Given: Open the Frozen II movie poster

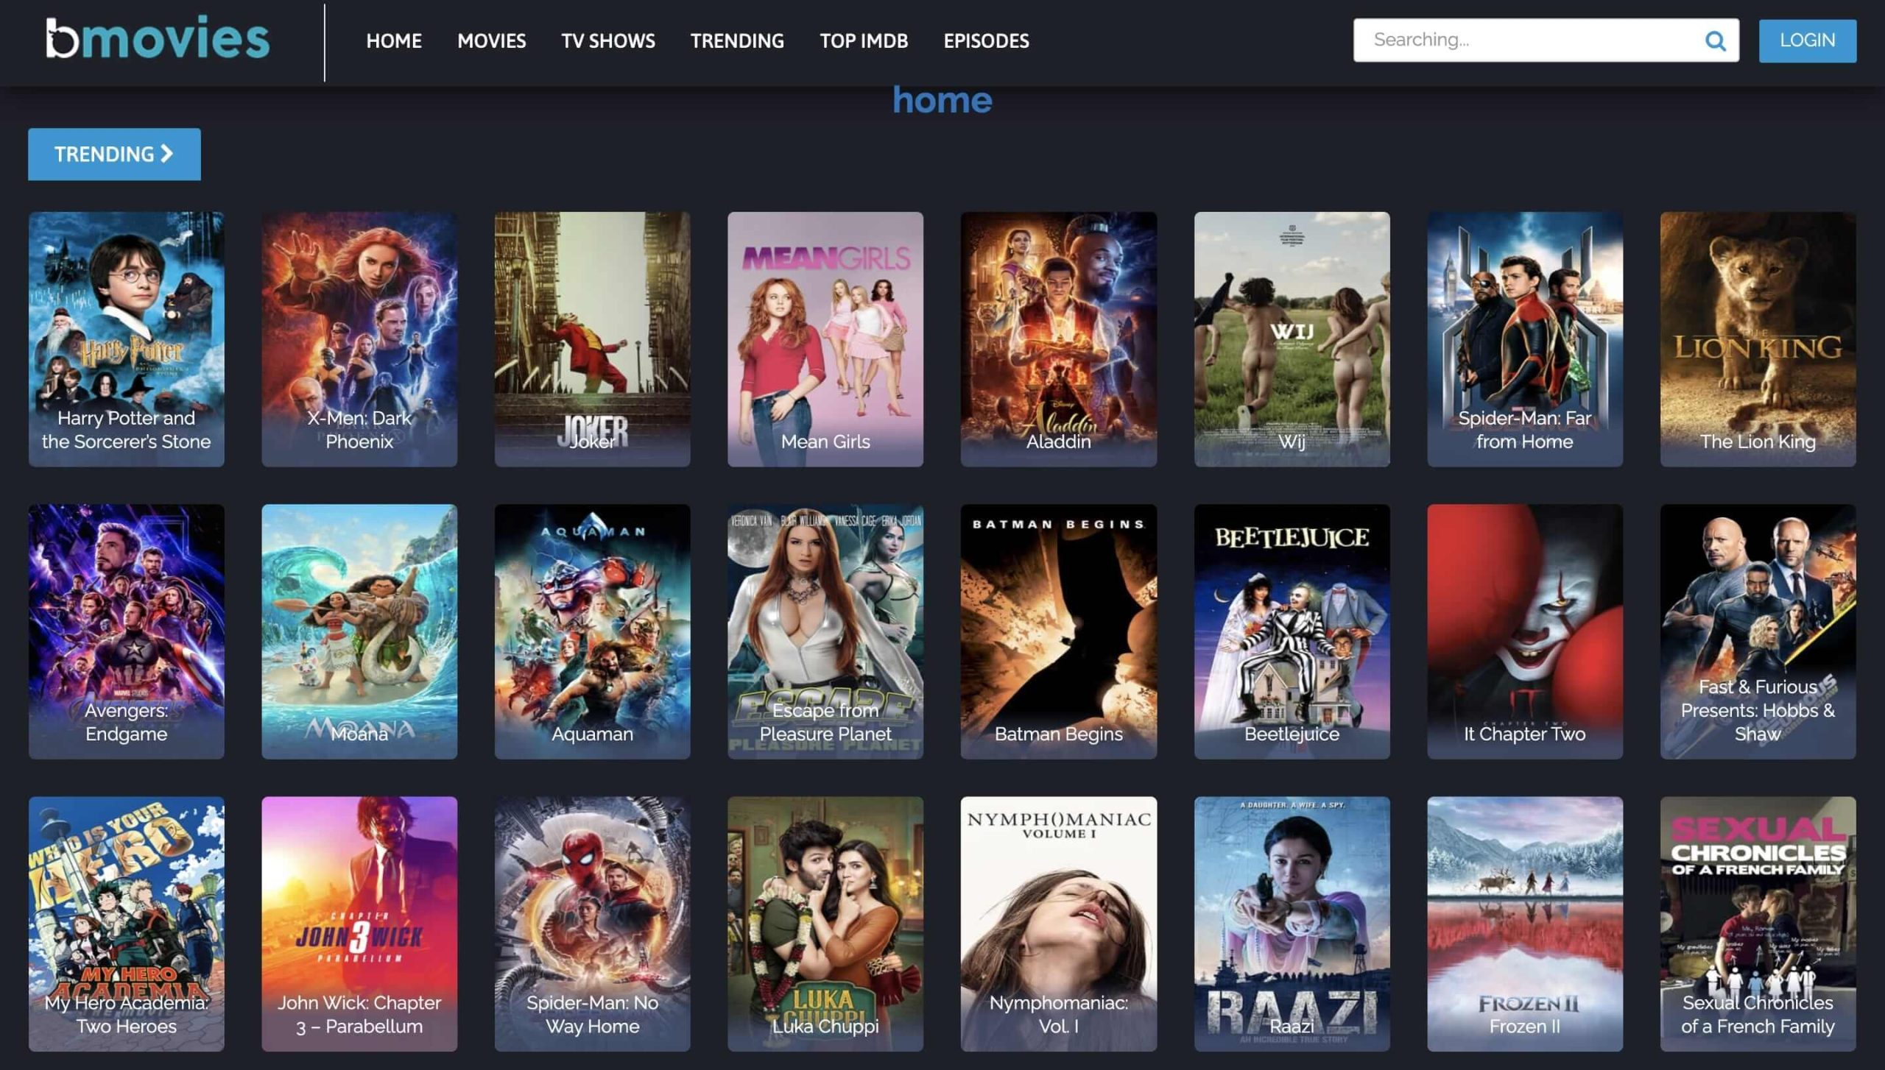Looking at the screenshot, I should pyautogui.click(x=1524, y=923).
